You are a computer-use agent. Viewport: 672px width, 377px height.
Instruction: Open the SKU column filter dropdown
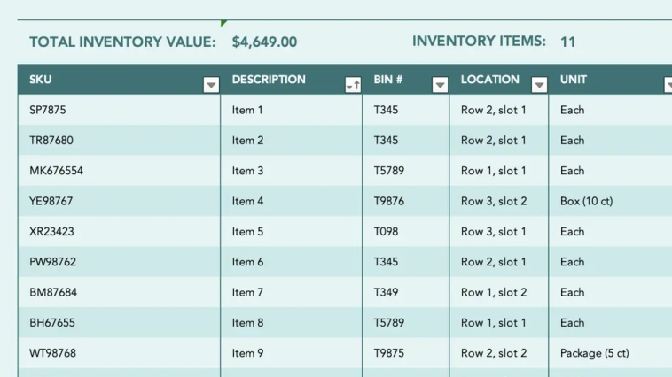[x=211, y=85]
